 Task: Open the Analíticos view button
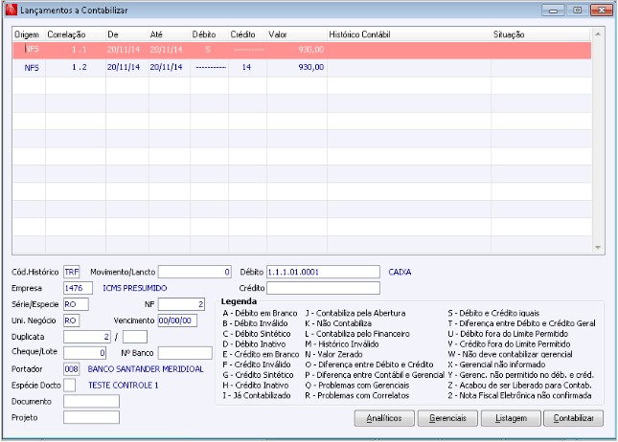(384, 418)
